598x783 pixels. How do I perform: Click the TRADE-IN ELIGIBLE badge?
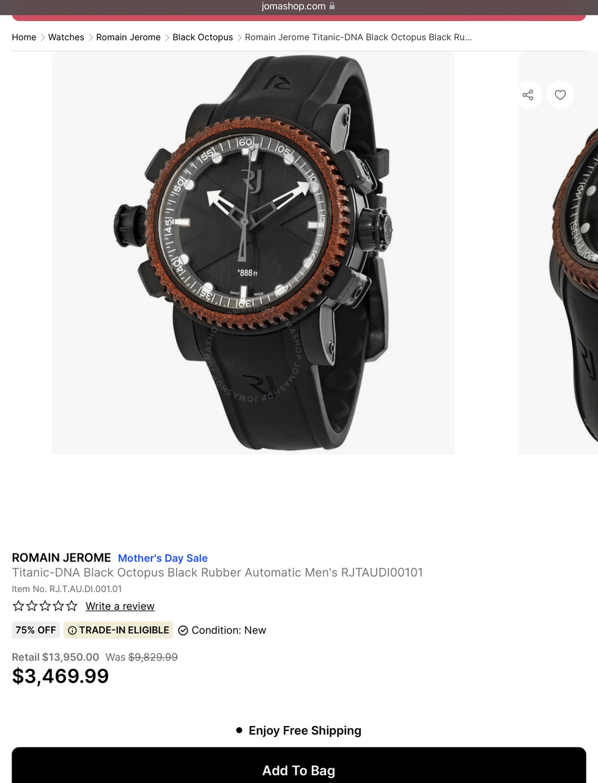[x=118, y=630]
